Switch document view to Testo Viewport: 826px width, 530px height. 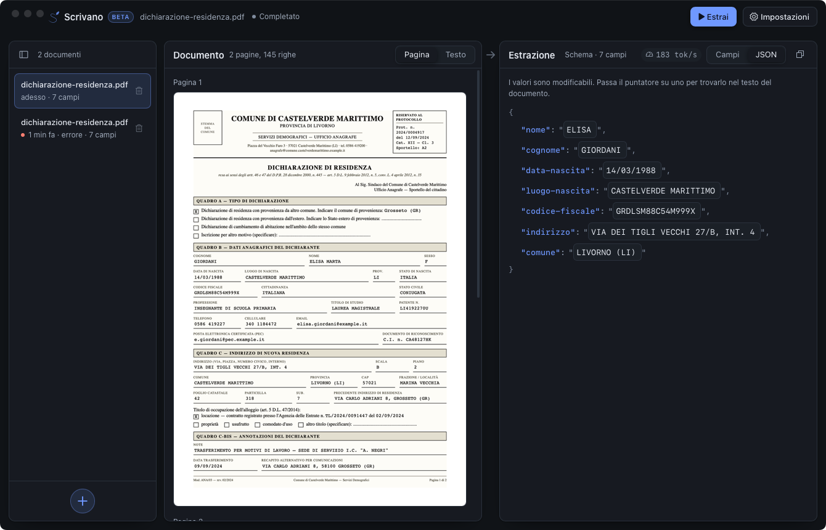click(456, 55)
